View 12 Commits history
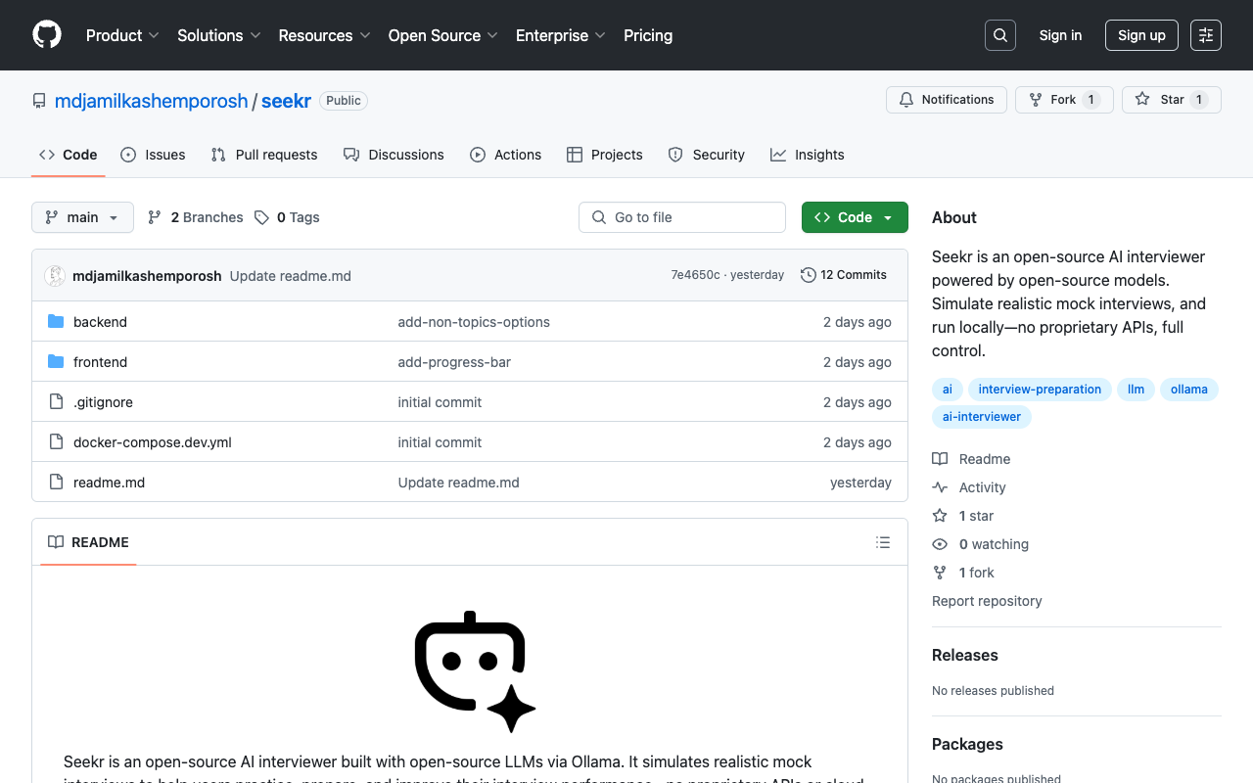1253x783 pixels. coord(844,275)
